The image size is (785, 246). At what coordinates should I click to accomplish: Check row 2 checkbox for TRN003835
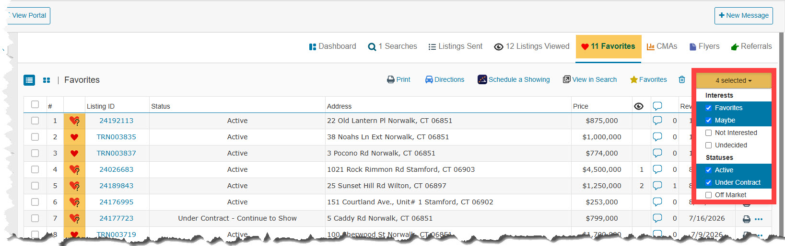click(x=35, y=137)
